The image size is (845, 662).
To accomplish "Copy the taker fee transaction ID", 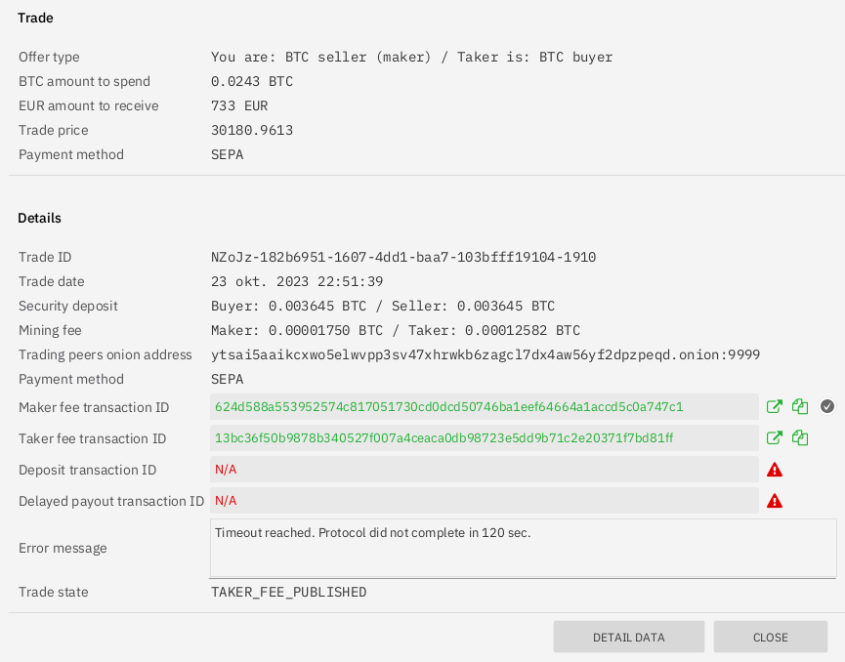I will 800,437.
